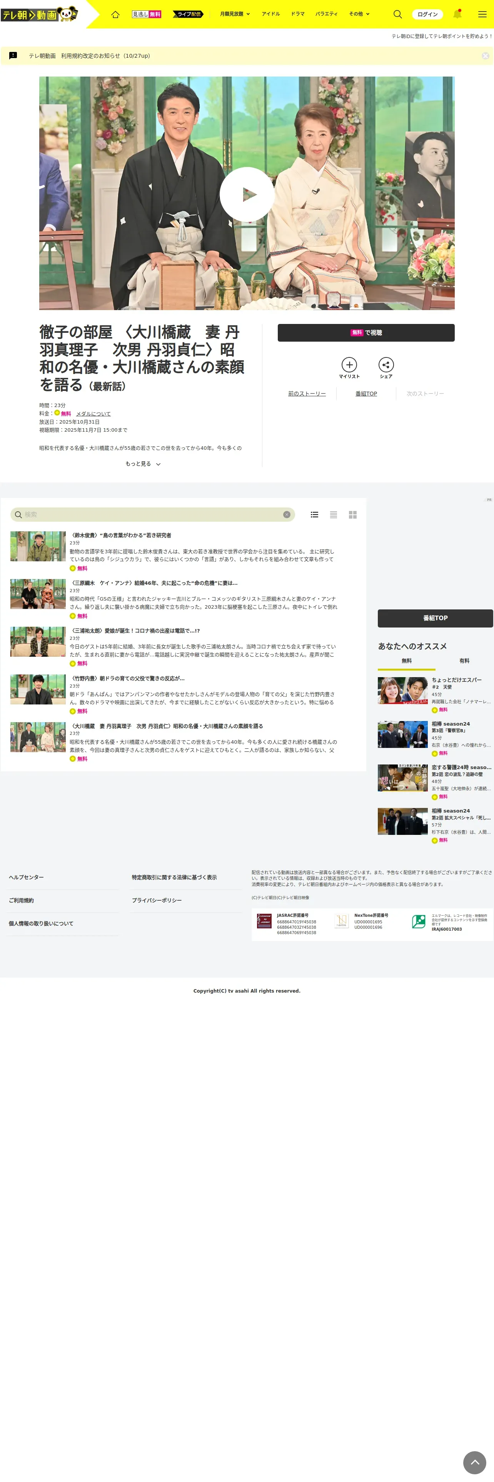Open 〈三浦祐太朗〉愛娘が誕生 title
Viewport: 494px width, 1482px height.
pos(135,631)
